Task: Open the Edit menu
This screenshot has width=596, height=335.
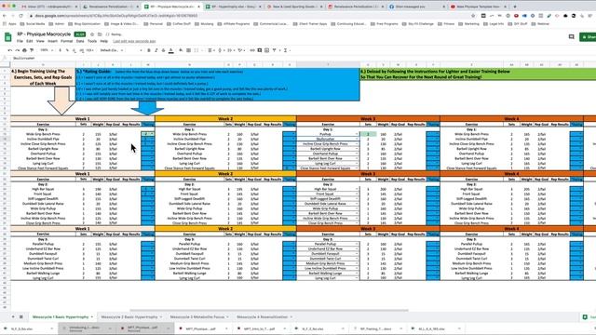Action: [29, 41]
